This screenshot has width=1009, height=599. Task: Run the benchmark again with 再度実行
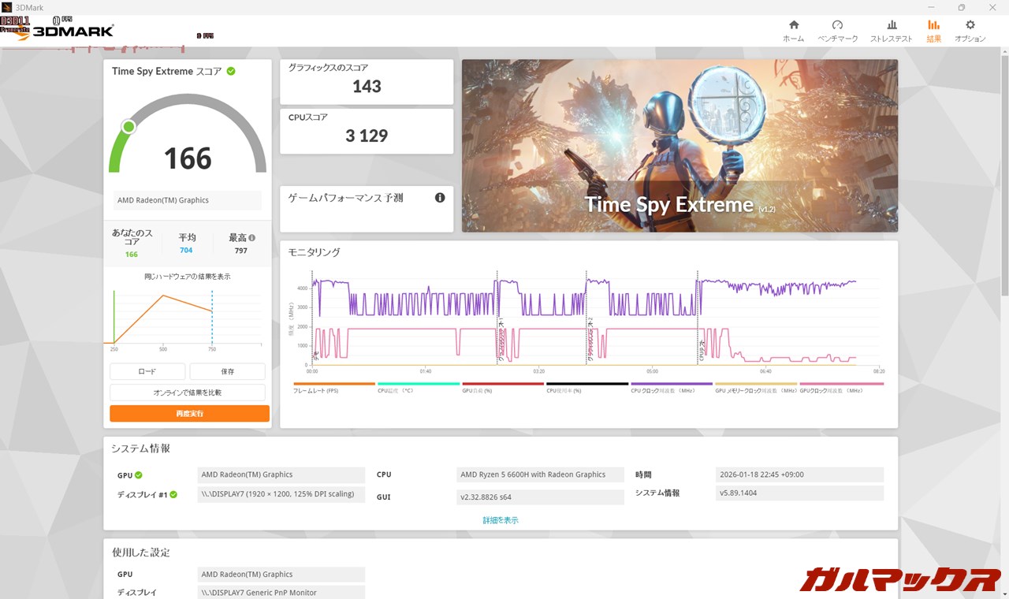189,413
